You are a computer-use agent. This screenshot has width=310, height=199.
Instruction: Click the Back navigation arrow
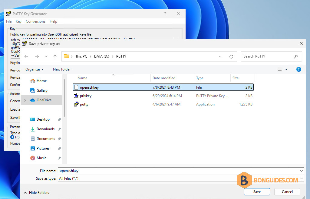click(x=26, y=56)
